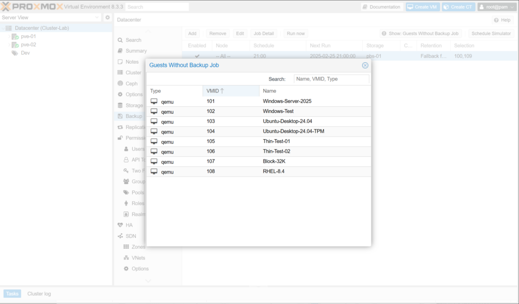Screen dimensions: 519x304
Task: Click the Name, VMID, Type search field
Action: click(x=331, y=79)
